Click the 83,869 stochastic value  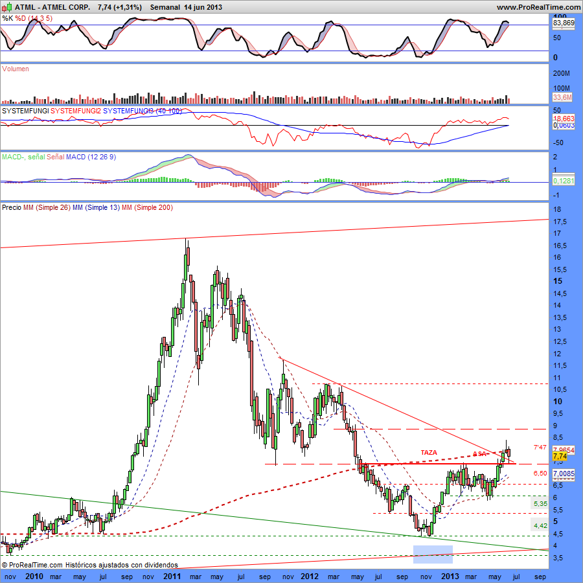click(x=564, y=23)
